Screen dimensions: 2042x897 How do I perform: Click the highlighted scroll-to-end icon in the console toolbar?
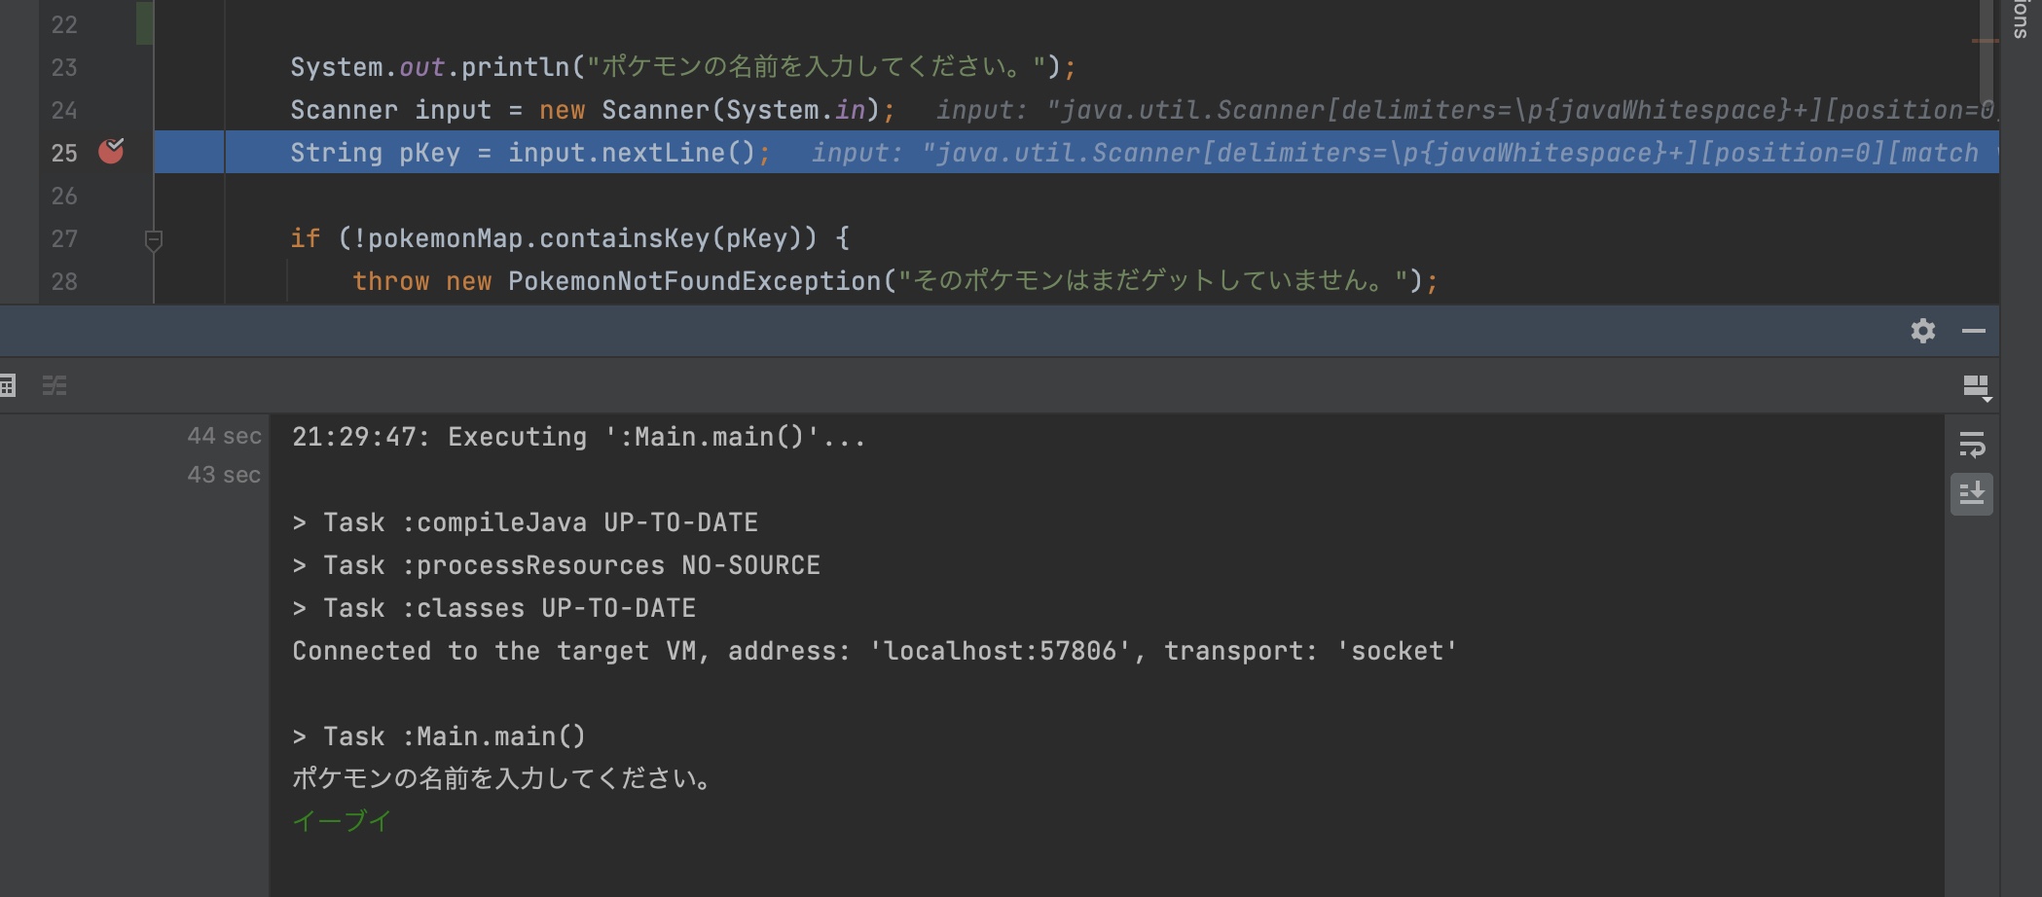[x=1973, y=494]
